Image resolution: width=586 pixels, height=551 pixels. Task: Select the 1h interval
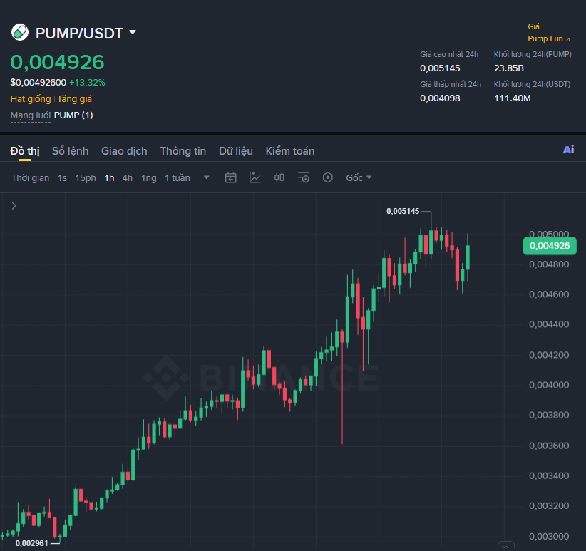pyautogui.click(x=109, y=177)
